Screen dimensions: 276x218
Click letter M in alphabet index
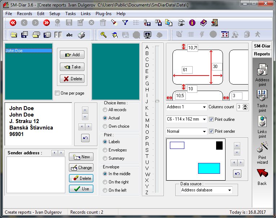147,120
